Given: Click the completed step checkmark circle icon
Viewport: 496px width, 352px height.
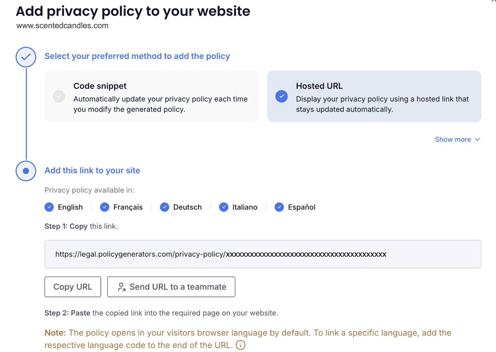Looking at the screenshot, I should point(26,57).
